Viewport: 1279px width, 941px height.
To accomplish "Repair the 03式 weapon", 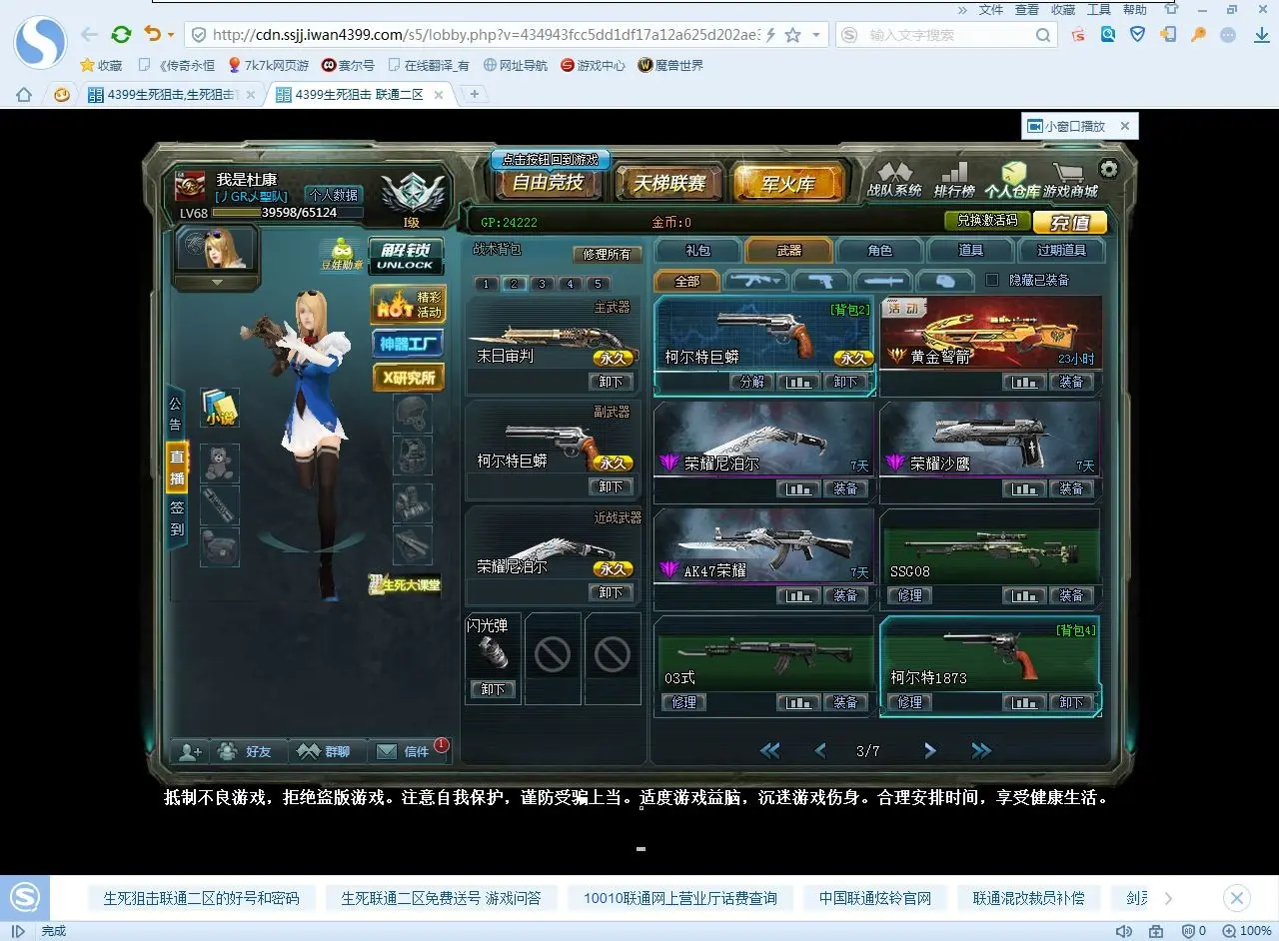I will point(683,702).
